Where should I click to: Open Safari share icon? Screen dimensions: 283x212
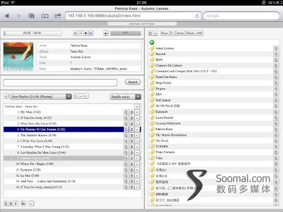pos(58,16)
